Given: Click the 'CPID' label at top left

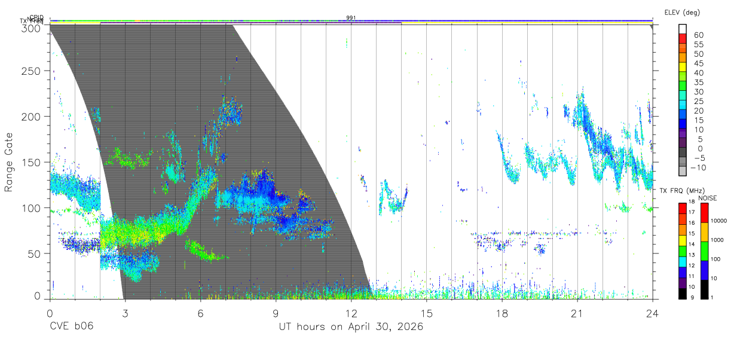Looking at the screenshot, I should 36,18.
